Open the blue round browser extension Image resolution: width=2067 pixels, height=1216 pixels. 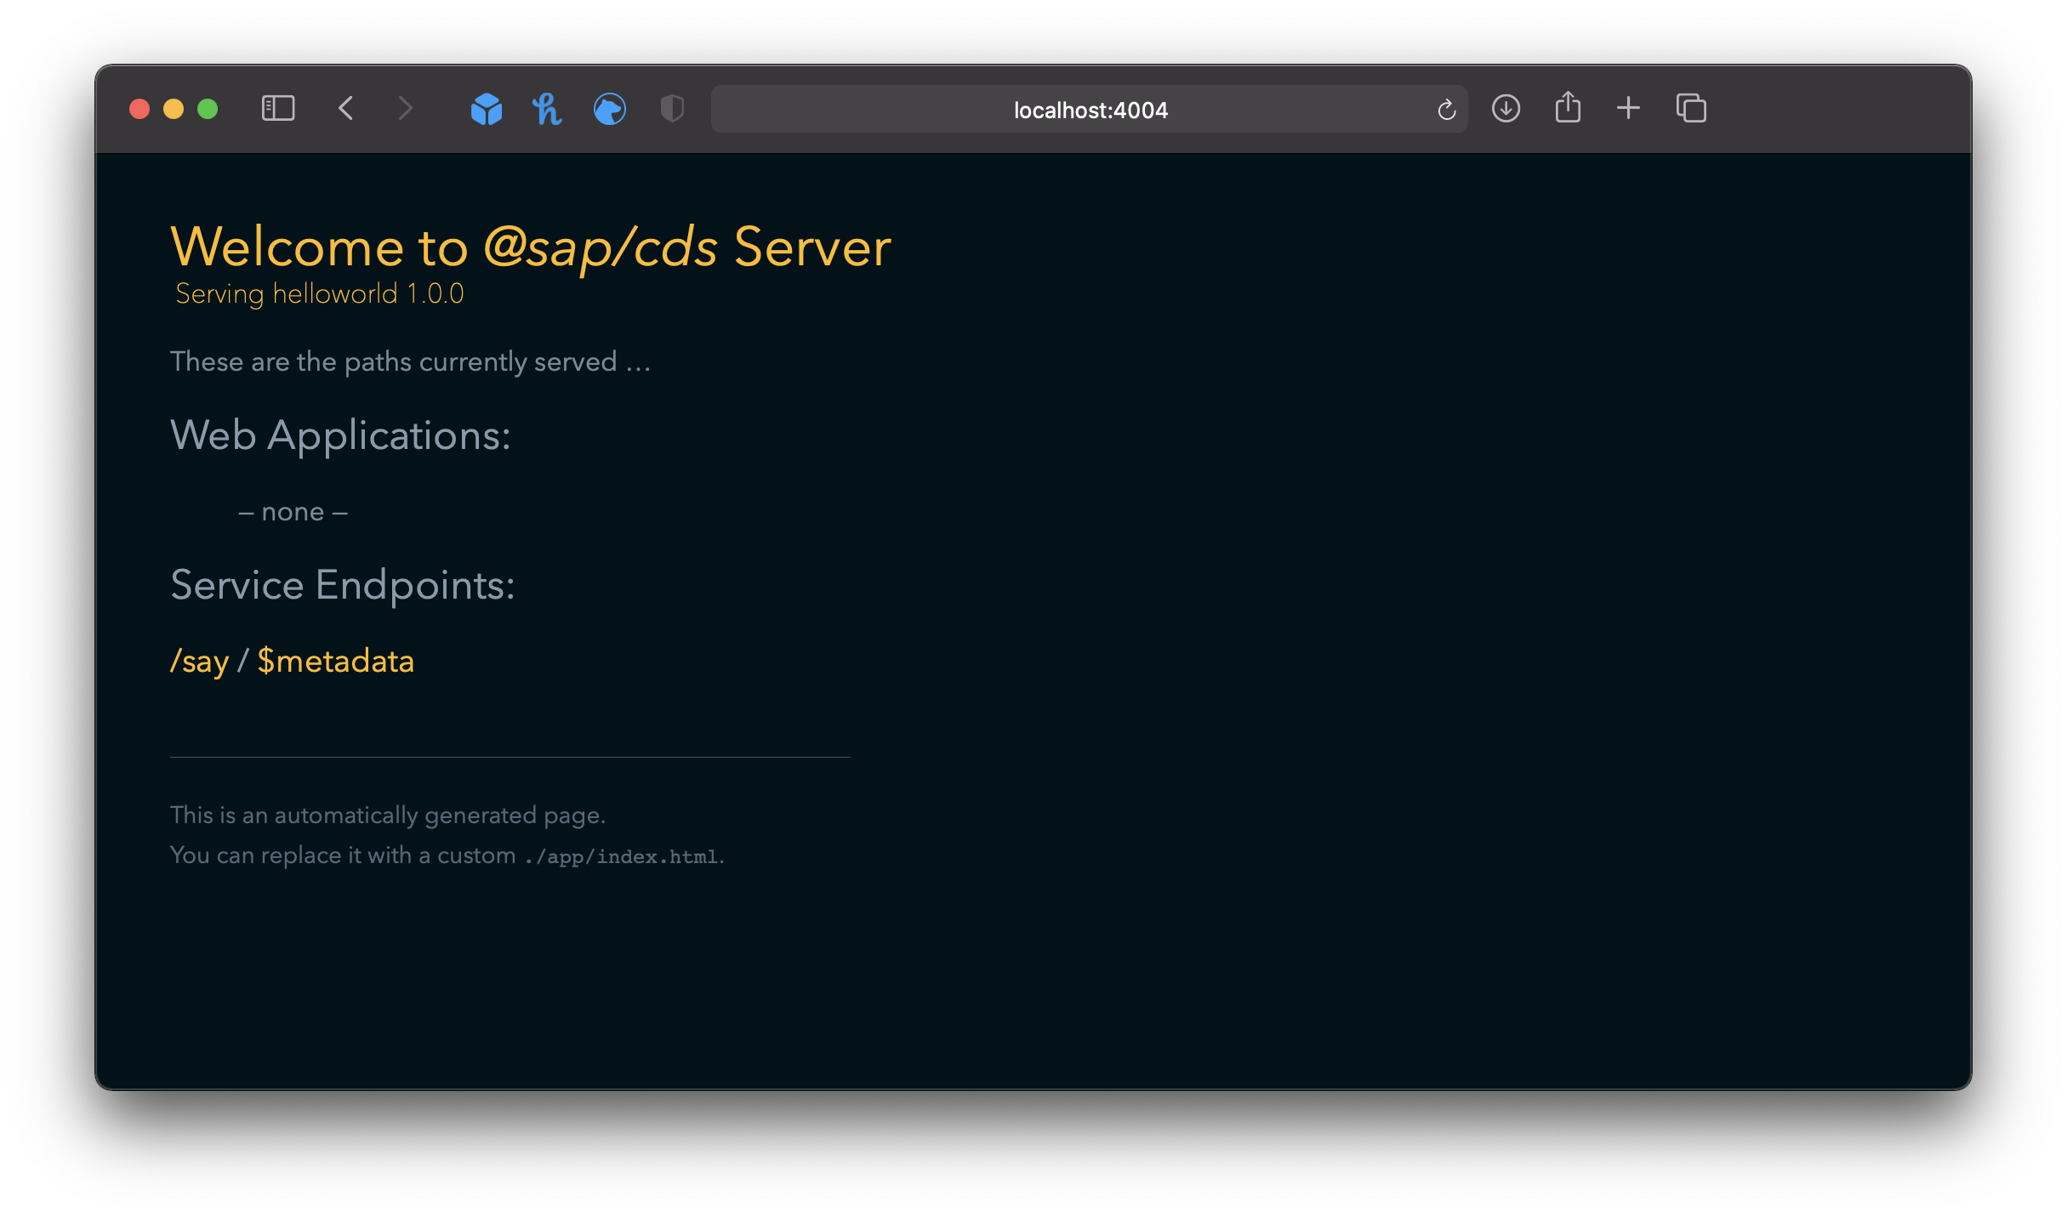point(610,109)
